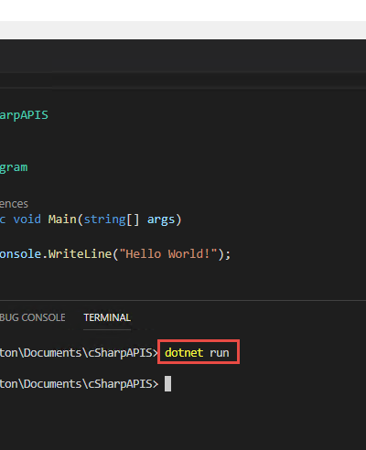This screenshot has height=450, width=366.
Task: Switch to the TERMINAL panel tab
Action: [x=107, y=317]
